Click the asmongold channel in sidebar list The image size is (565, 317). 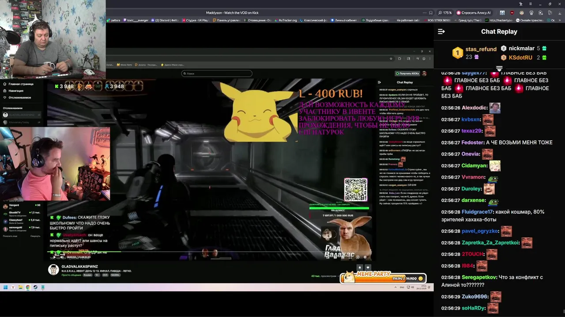[22, 228]
